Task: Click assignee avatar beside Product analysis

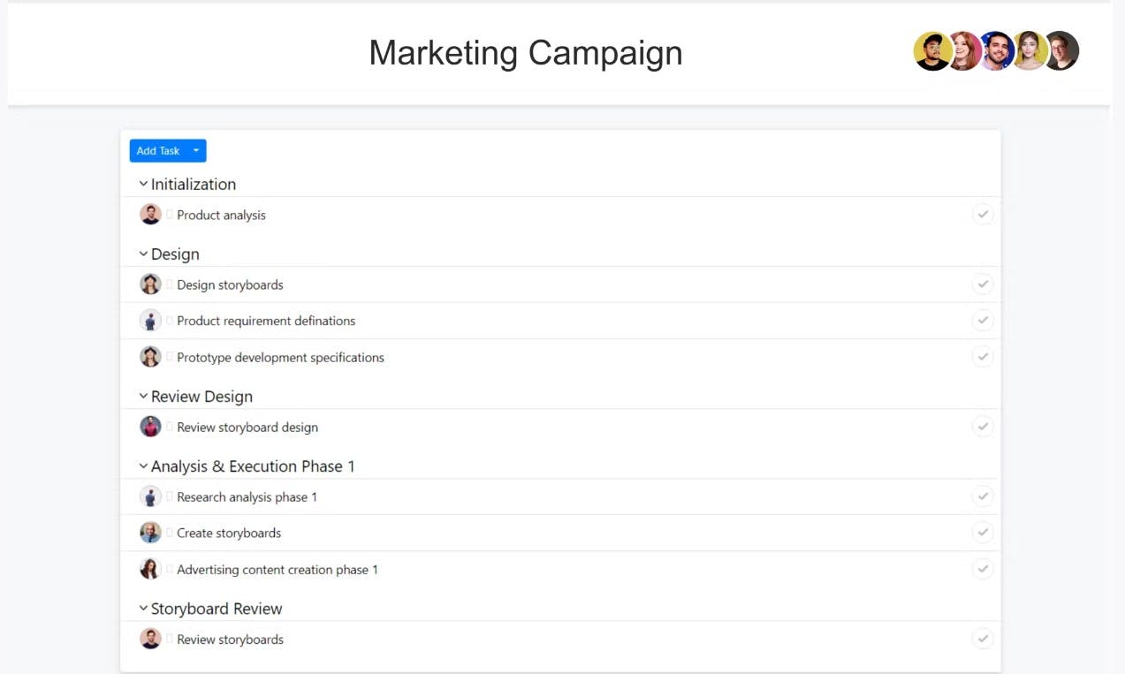Action: [x=150, y=215]
